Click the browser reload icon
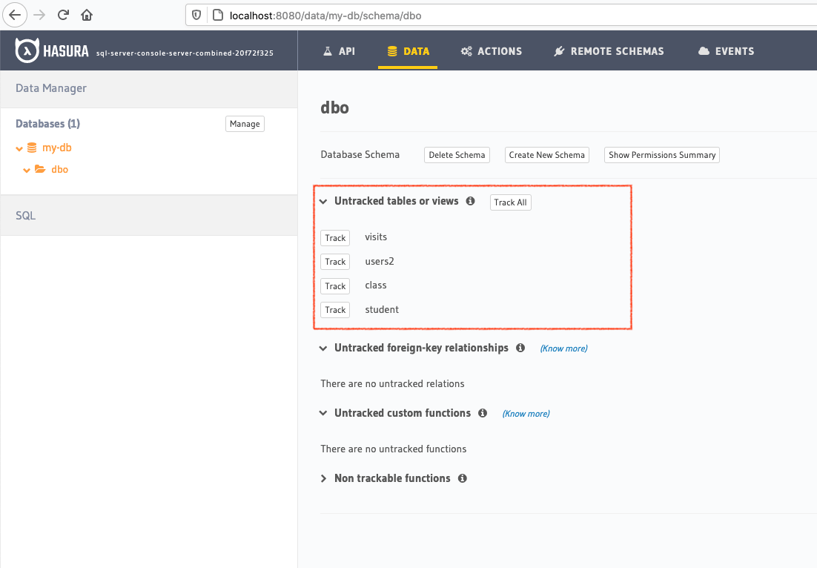Screen dimensions: 817x568 click(64, 15)
